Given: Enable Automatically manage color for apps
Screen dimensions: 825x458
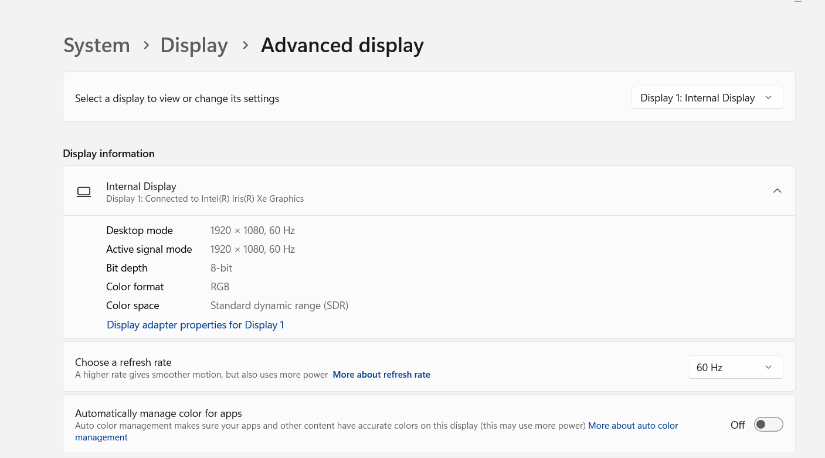Looking at the screenshot, I should [768, 424].
